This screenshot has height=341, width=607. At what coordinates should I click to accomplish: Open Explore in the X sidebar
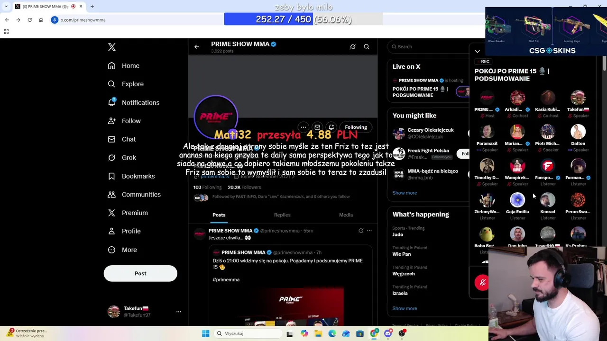click(x=126, y=84)
